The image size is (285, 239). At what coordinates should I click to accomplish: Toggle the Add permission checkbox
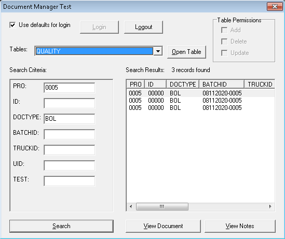pyautogui.click(x=224, y=30)
